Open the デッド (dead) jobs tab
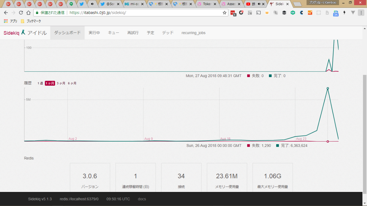This screenshot has height=206, width=367. click(x=168, y=33)
